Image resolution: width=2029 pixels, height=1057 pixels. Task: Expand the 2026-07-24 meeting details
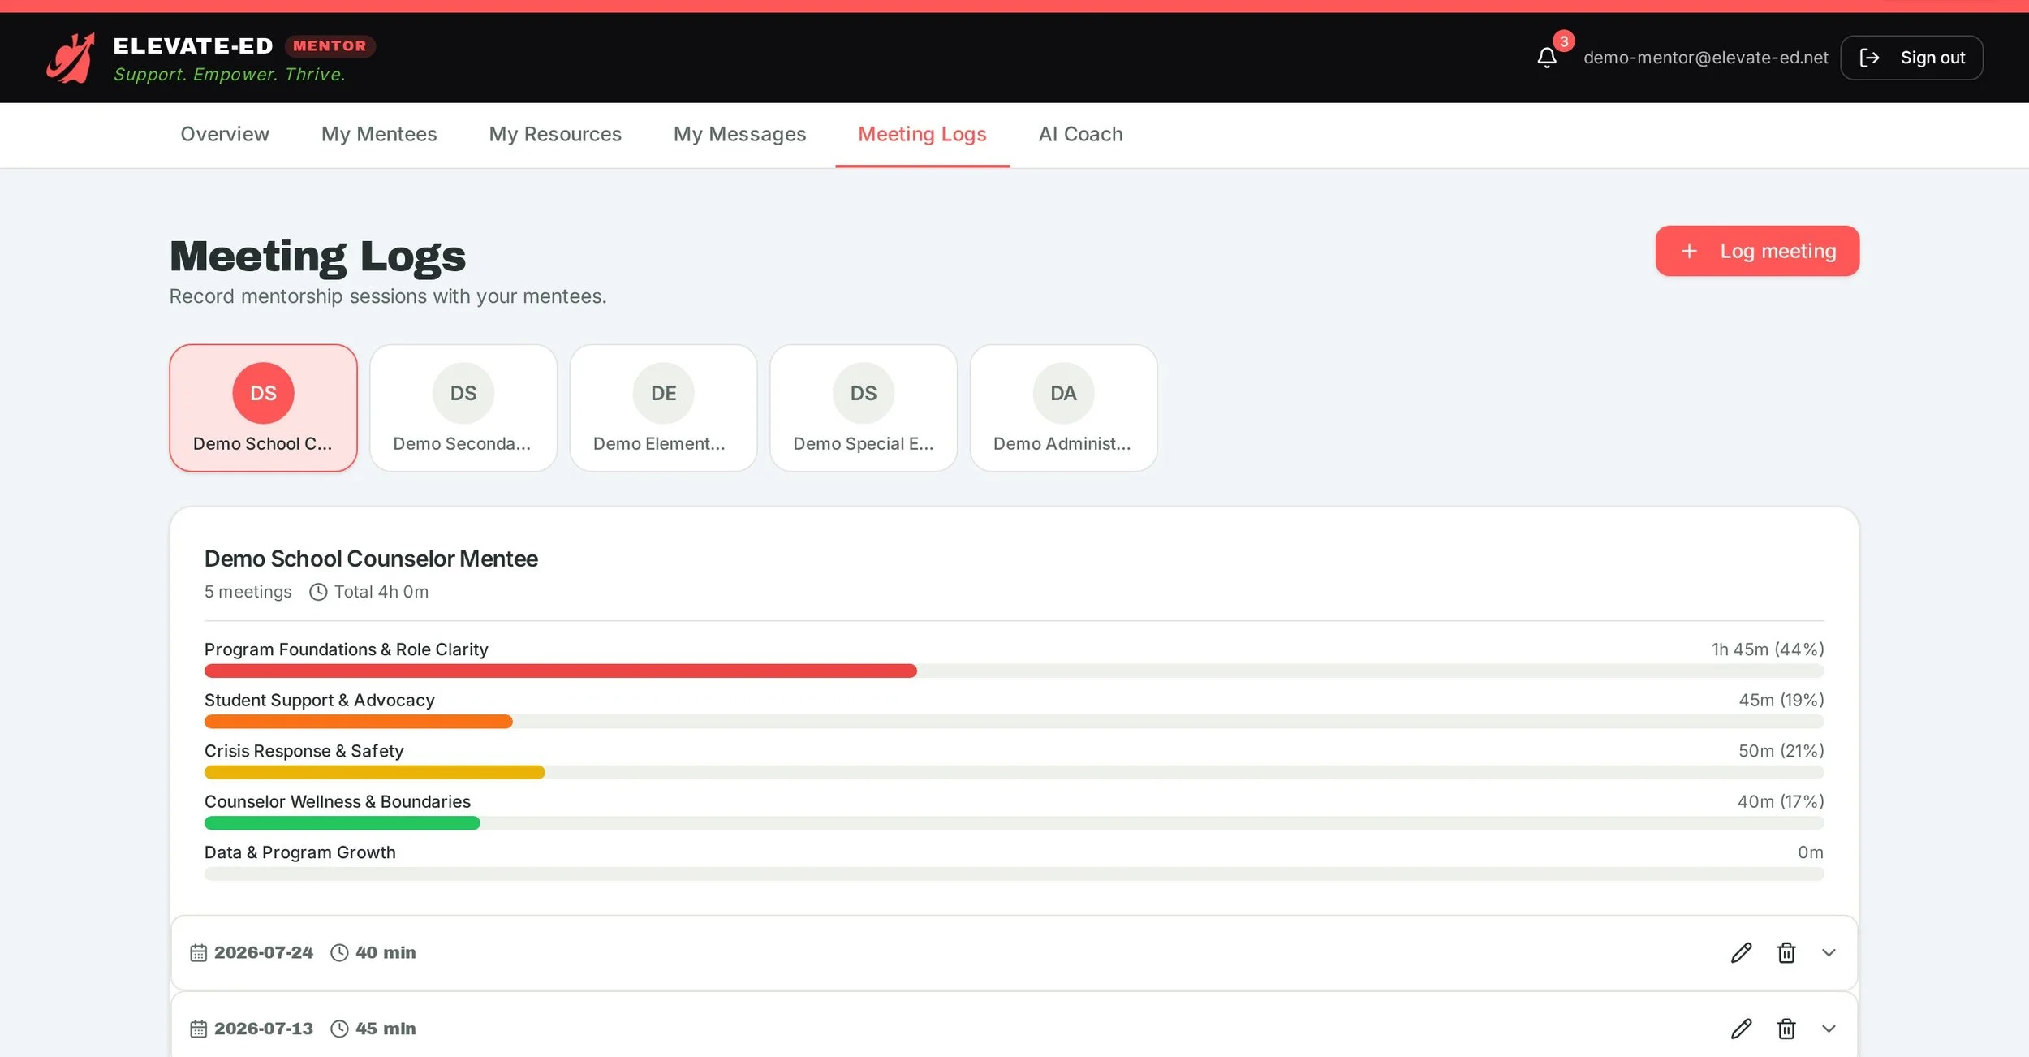point(1829,952)
